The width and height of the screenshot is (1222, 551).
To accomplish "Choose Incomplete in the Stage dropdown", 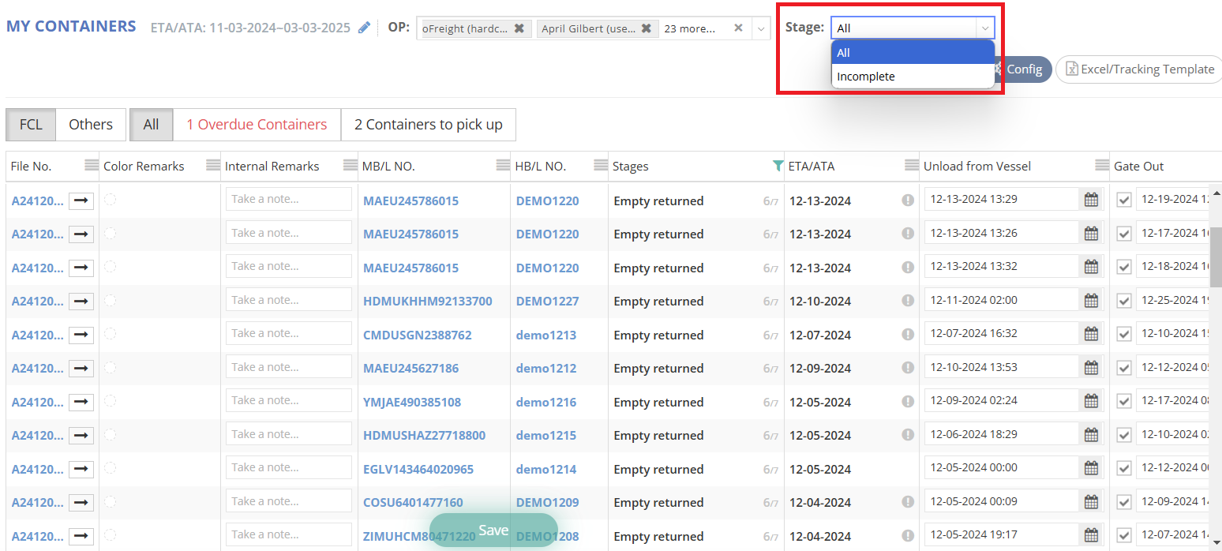I will click(866, 77).
